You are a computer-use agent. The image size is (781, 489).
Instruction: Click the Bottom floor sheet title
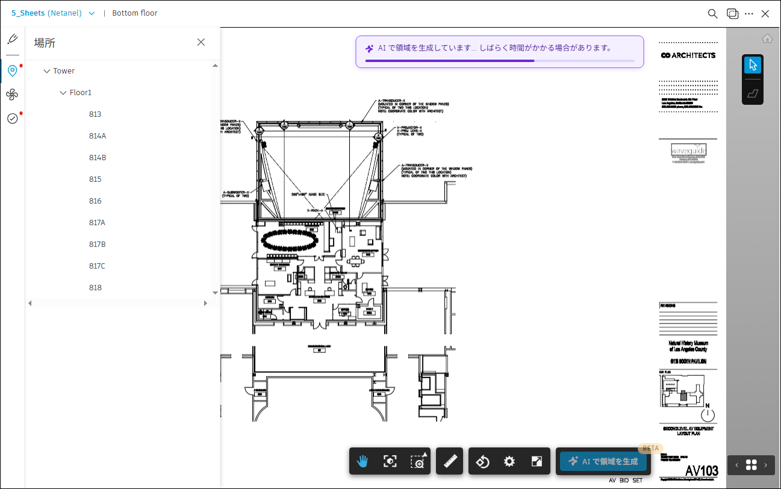(135, 13)
